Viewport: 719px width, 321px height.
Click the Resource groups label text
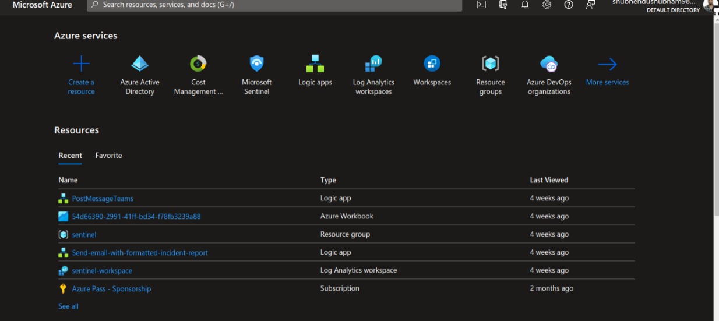[491, 87]
